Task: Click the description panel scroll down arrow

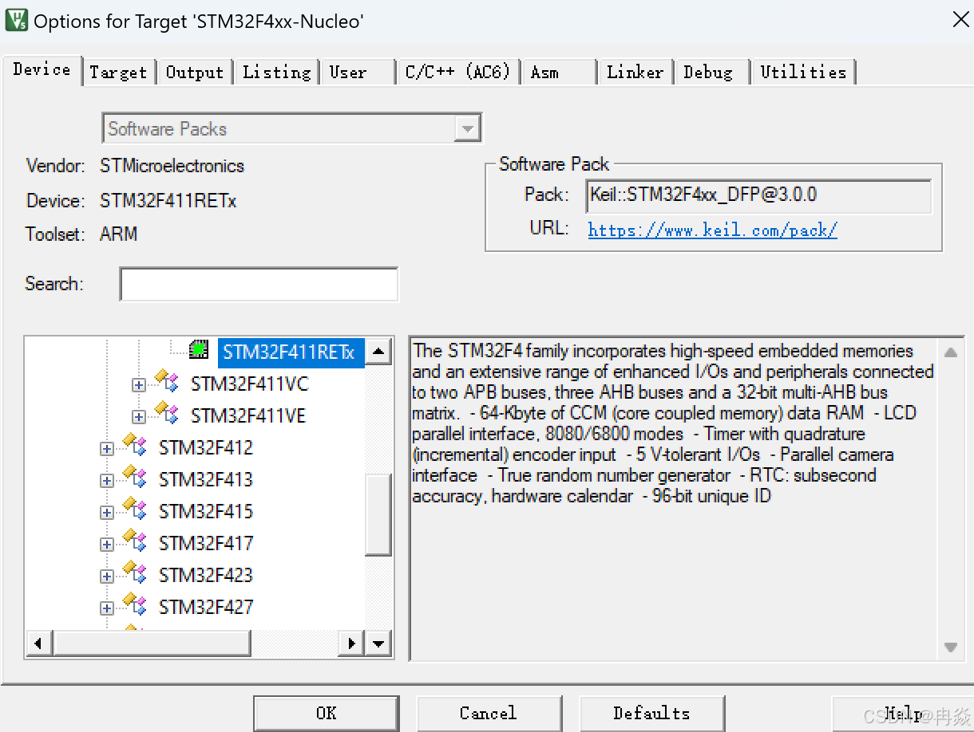Action: (950, 647)
